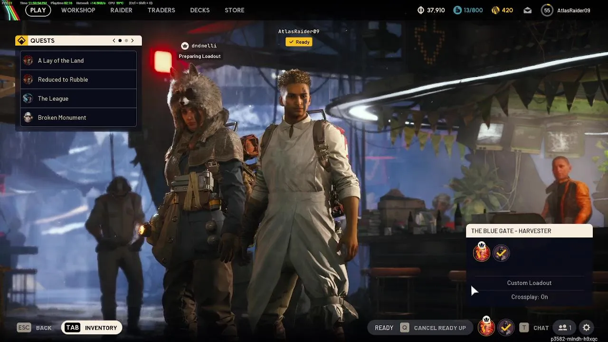Click the FPS overlay indicator top-left

8,3
